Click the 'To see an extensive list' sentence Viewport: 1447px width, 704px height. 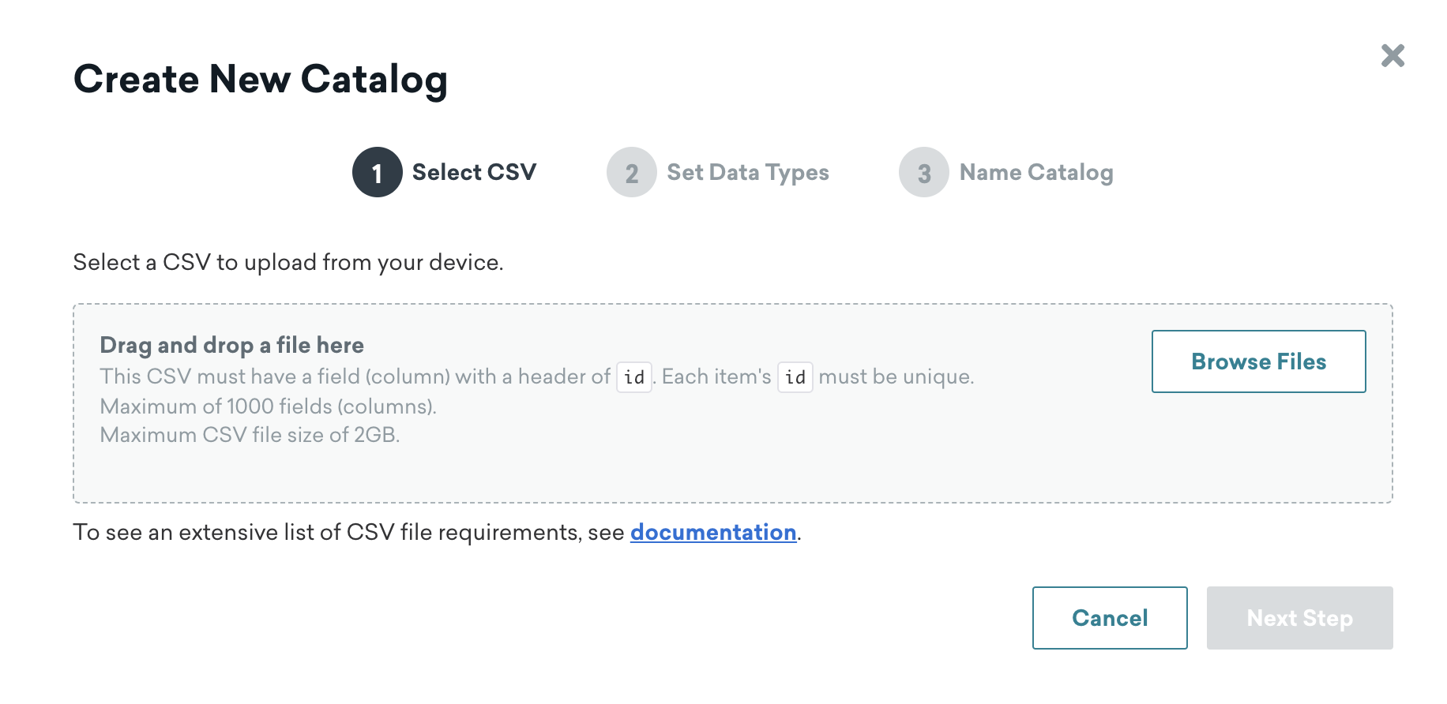point(438,533)
